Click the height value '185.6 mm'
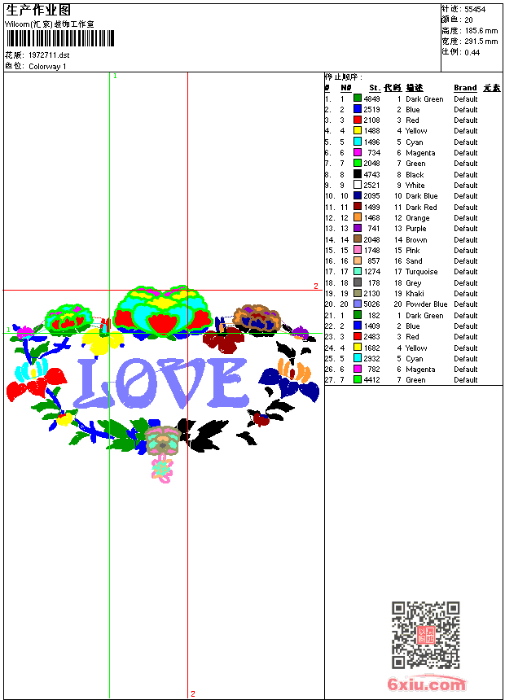 pos(481,31)
